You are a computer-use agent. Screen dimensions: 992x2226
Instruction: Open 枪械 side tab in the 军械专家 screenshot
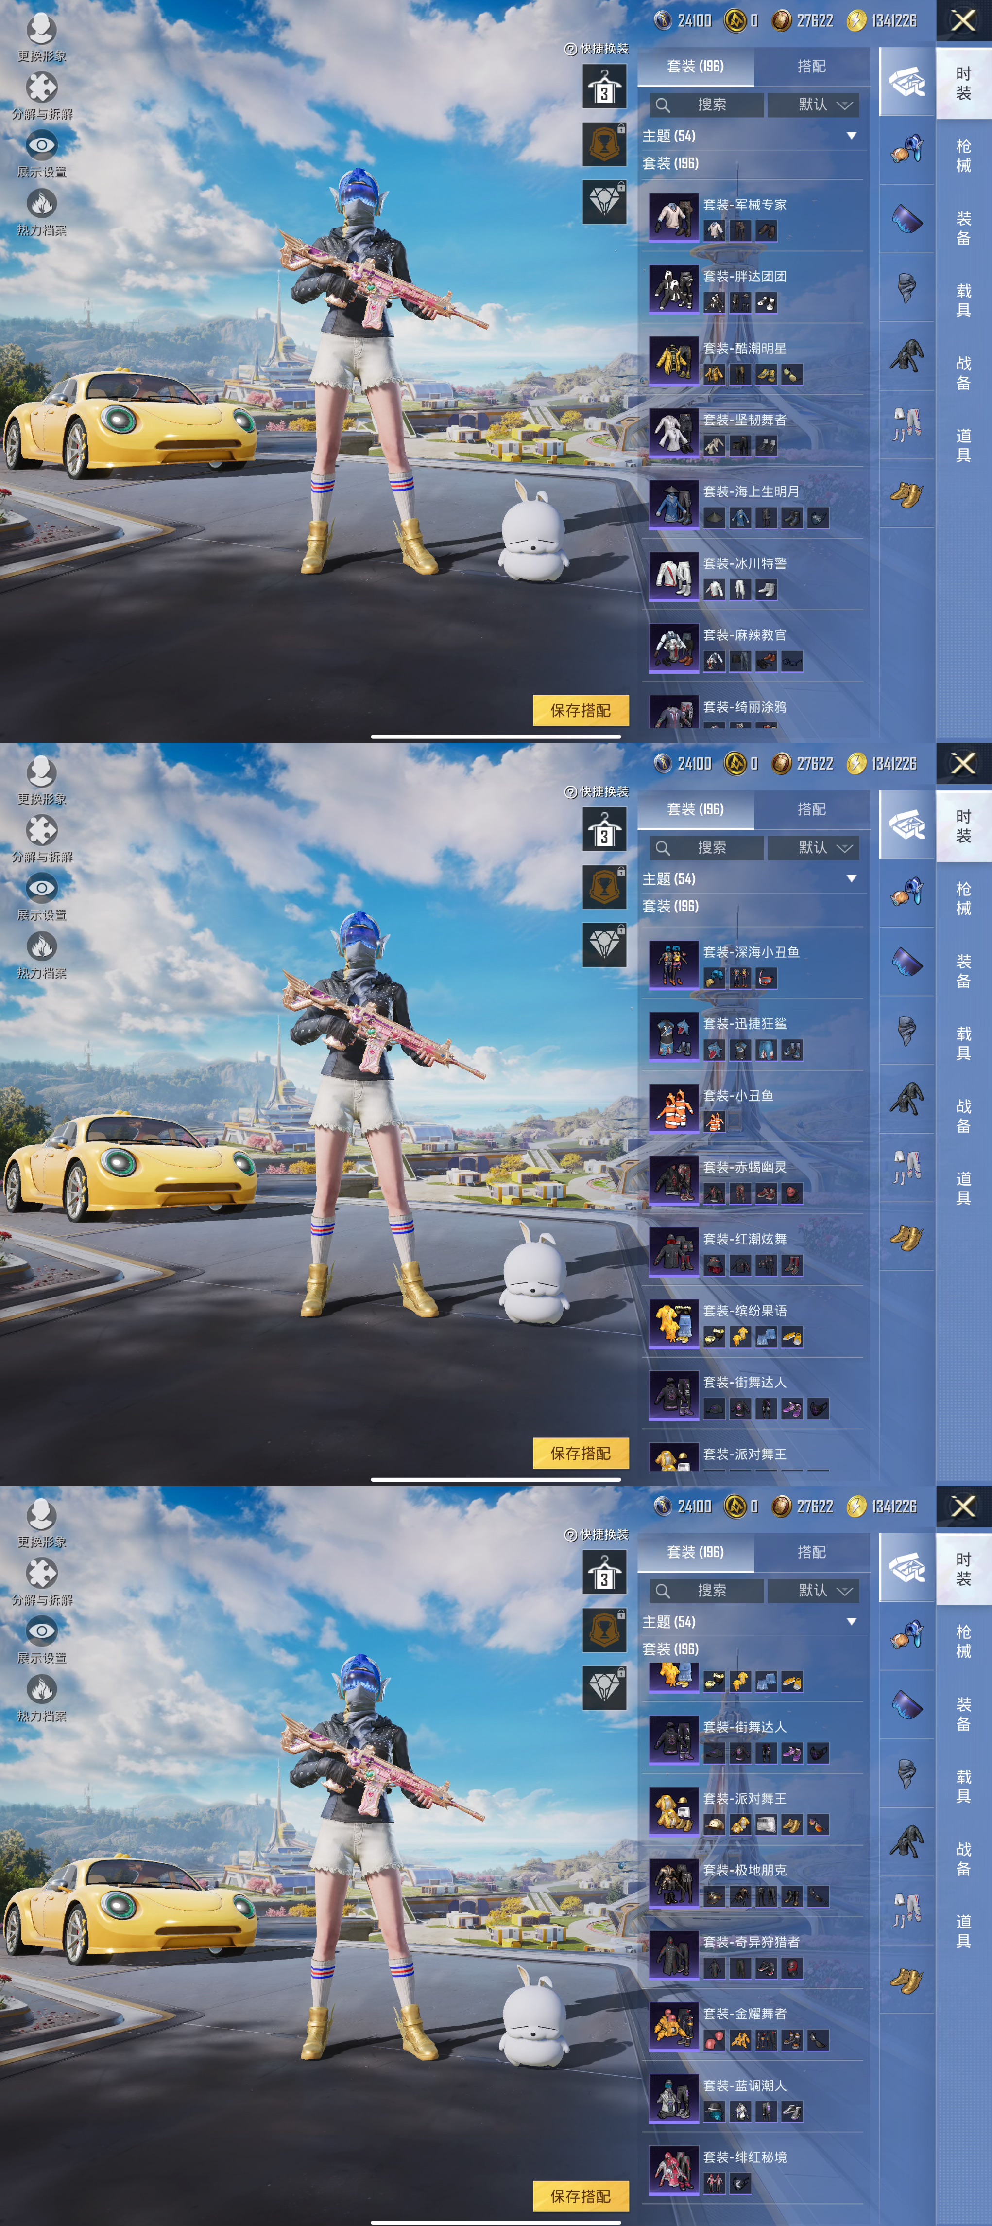pos(963,156)
